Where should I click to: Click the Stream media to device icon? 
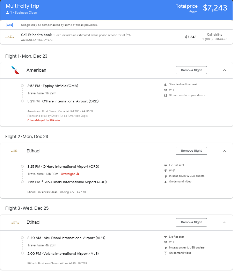[x=166, y=95]
